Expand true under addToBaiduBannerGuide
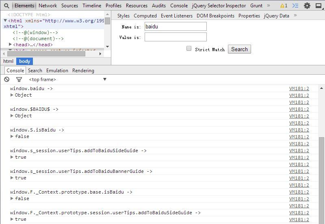Viewport: 325px width, 224px height. 12,178
